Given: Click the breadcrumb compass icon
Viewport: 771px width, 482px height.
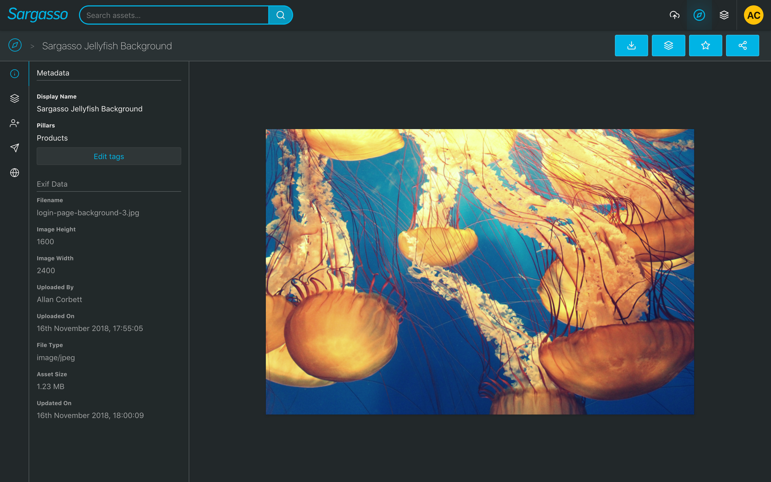Looking at the screenshot, I should click(15, 45).
